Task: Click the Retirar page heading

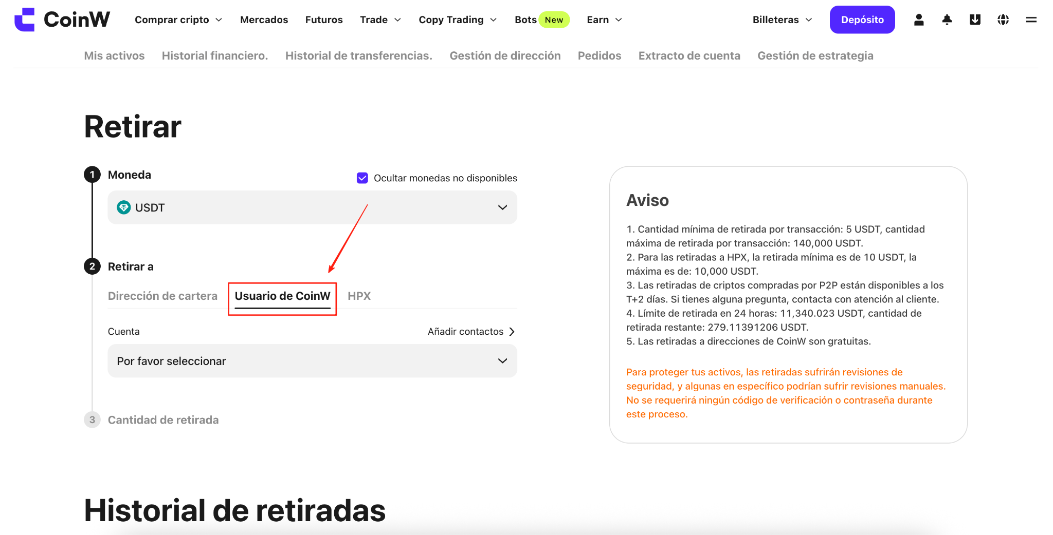Action: click(133, 127)
